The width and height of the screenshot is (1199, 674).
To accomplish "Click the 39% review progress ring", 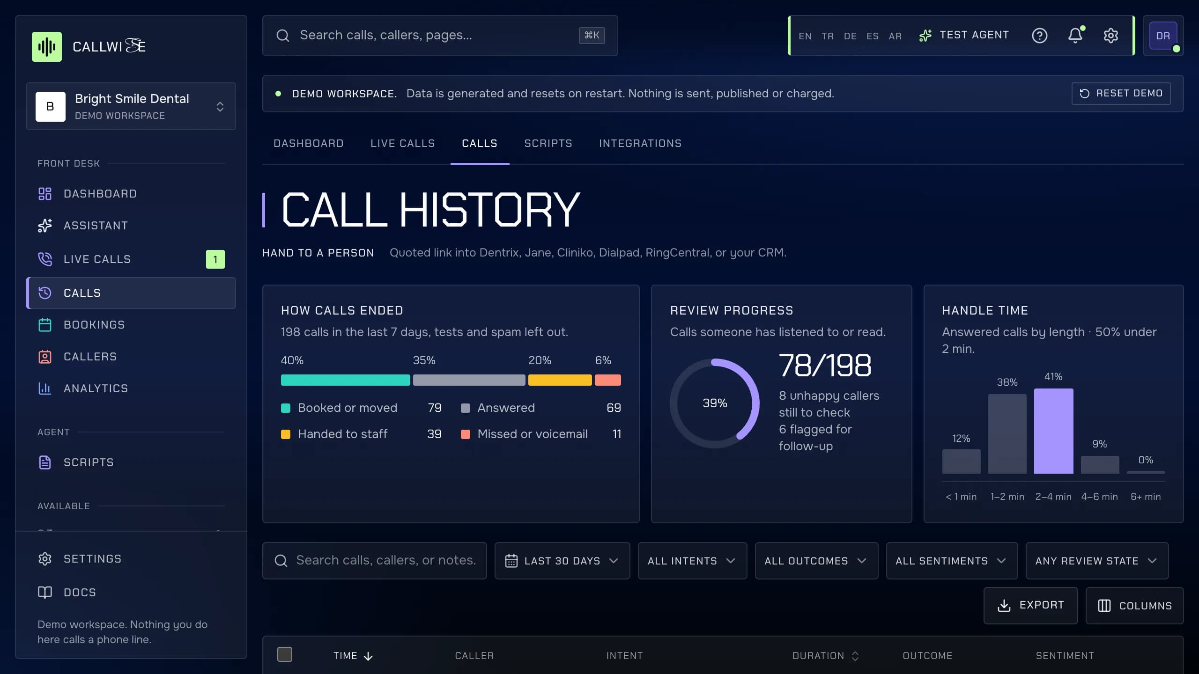I will [x=715, y=403].
